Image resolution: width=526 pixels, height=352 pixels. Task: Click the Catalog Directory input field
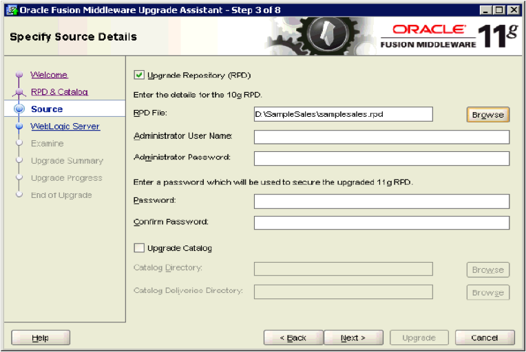(343, 269)
